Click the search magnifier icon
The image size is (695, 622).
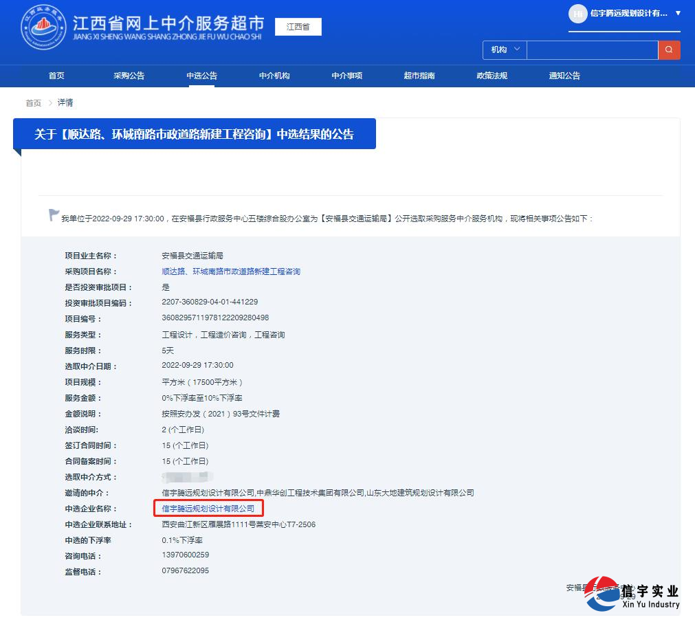click(x=669, y=50)
